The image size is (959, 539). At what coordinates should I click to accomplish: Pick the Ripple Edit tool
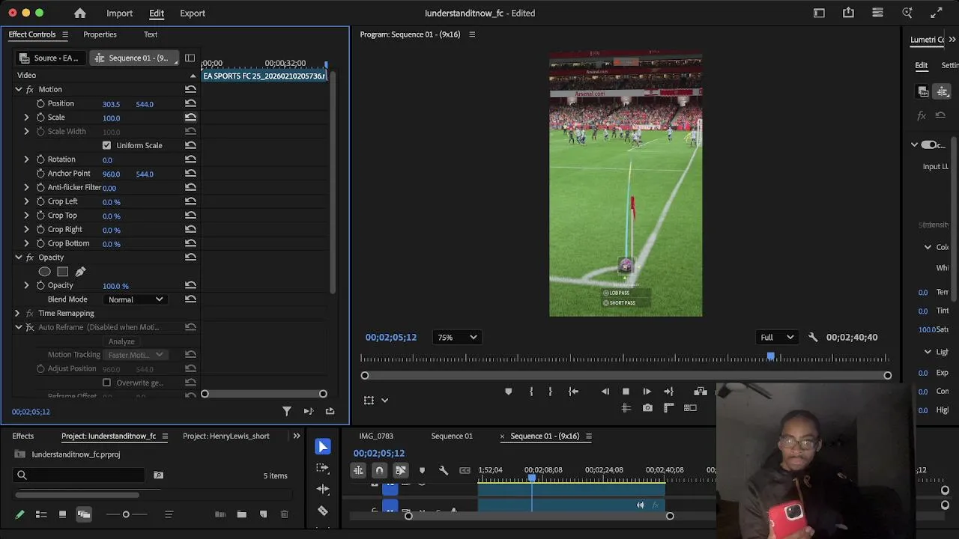pyautogui.click(x=323, y=489)
